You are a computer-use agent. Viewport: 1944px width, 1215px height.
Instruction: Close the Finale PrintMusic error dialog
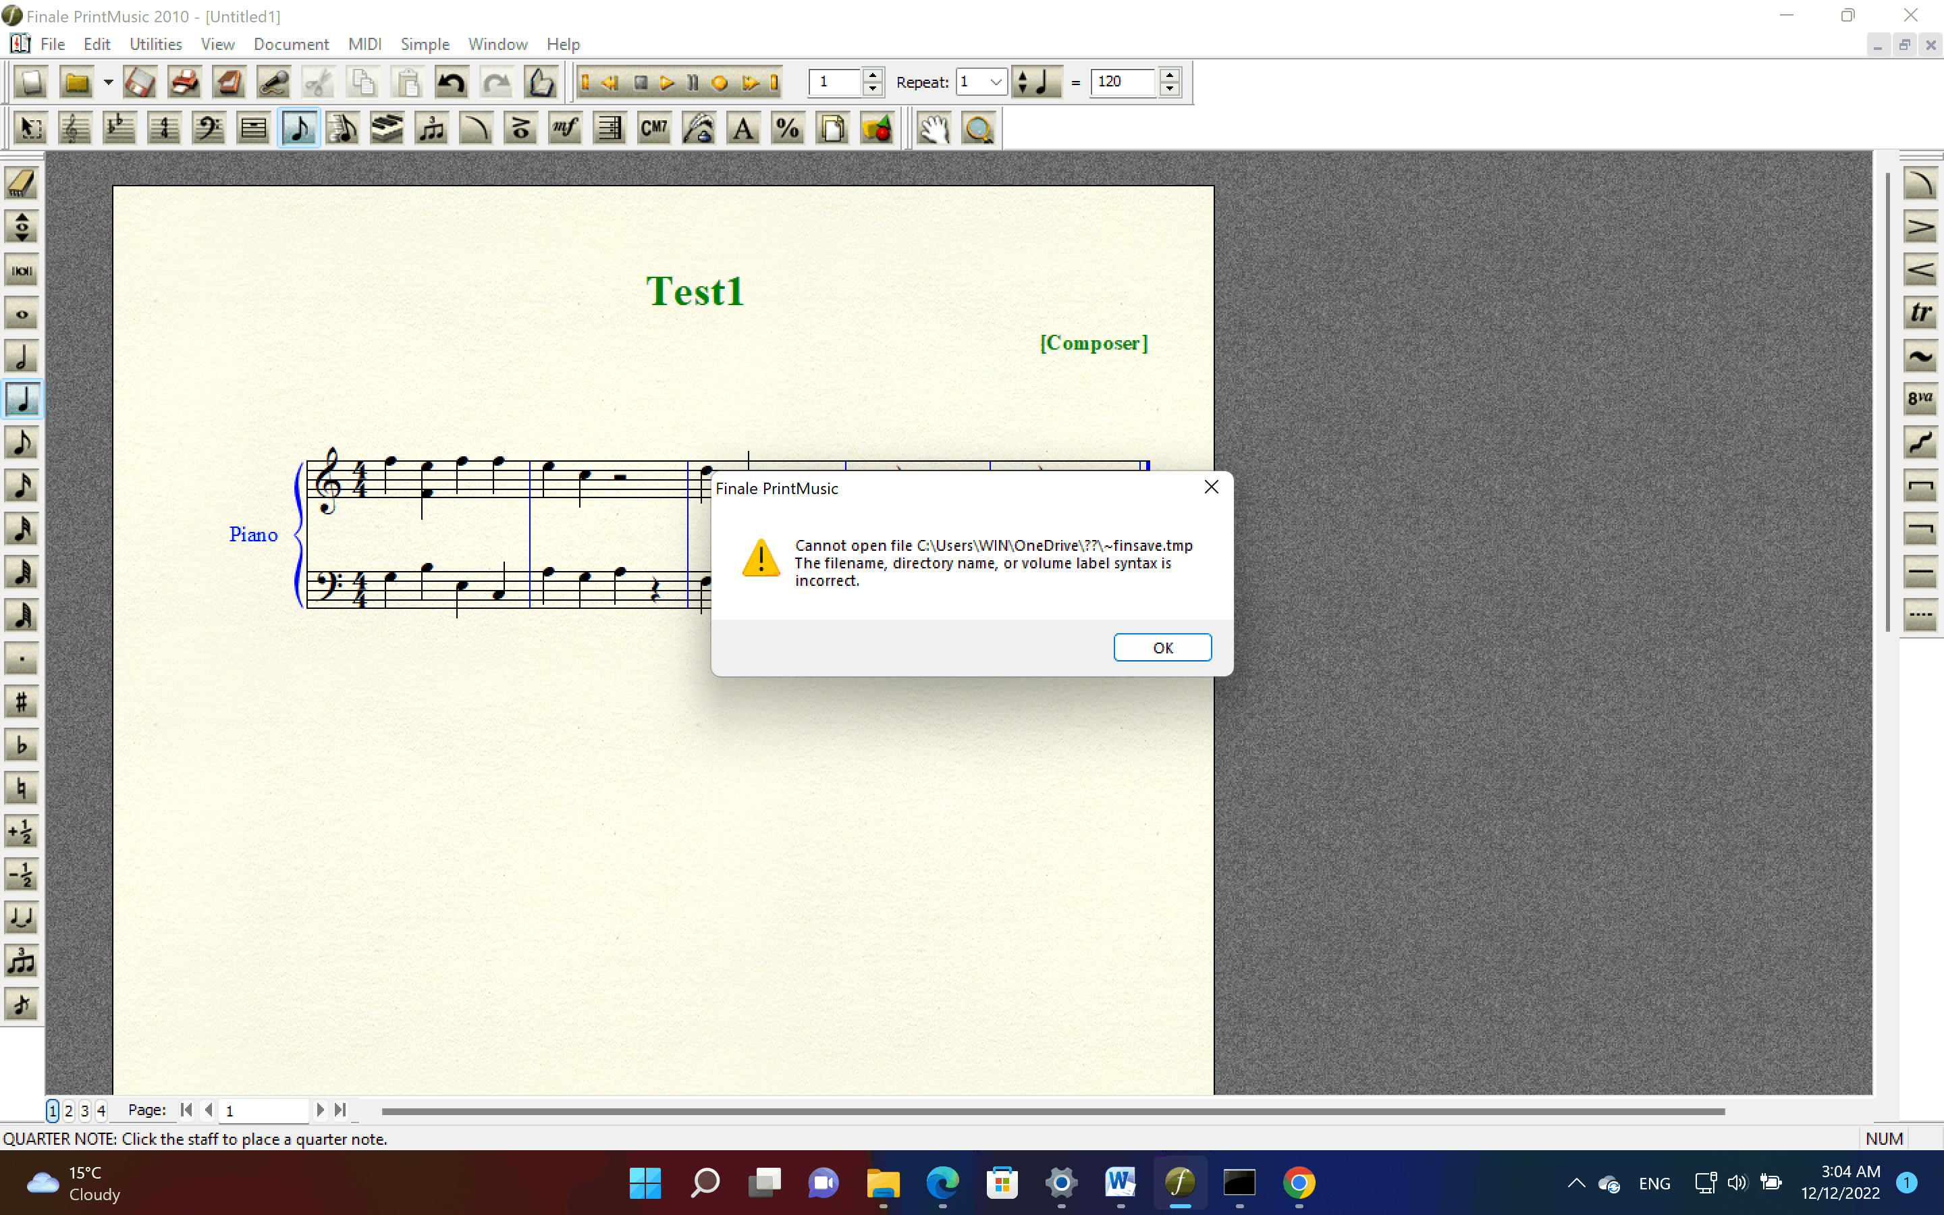click(x=1212, y=488)
